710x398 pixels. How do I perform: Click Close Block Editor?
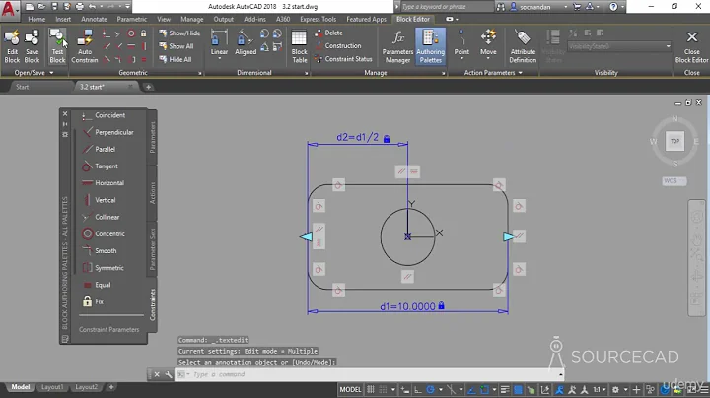pyautogui.click(x=691, y=46)
